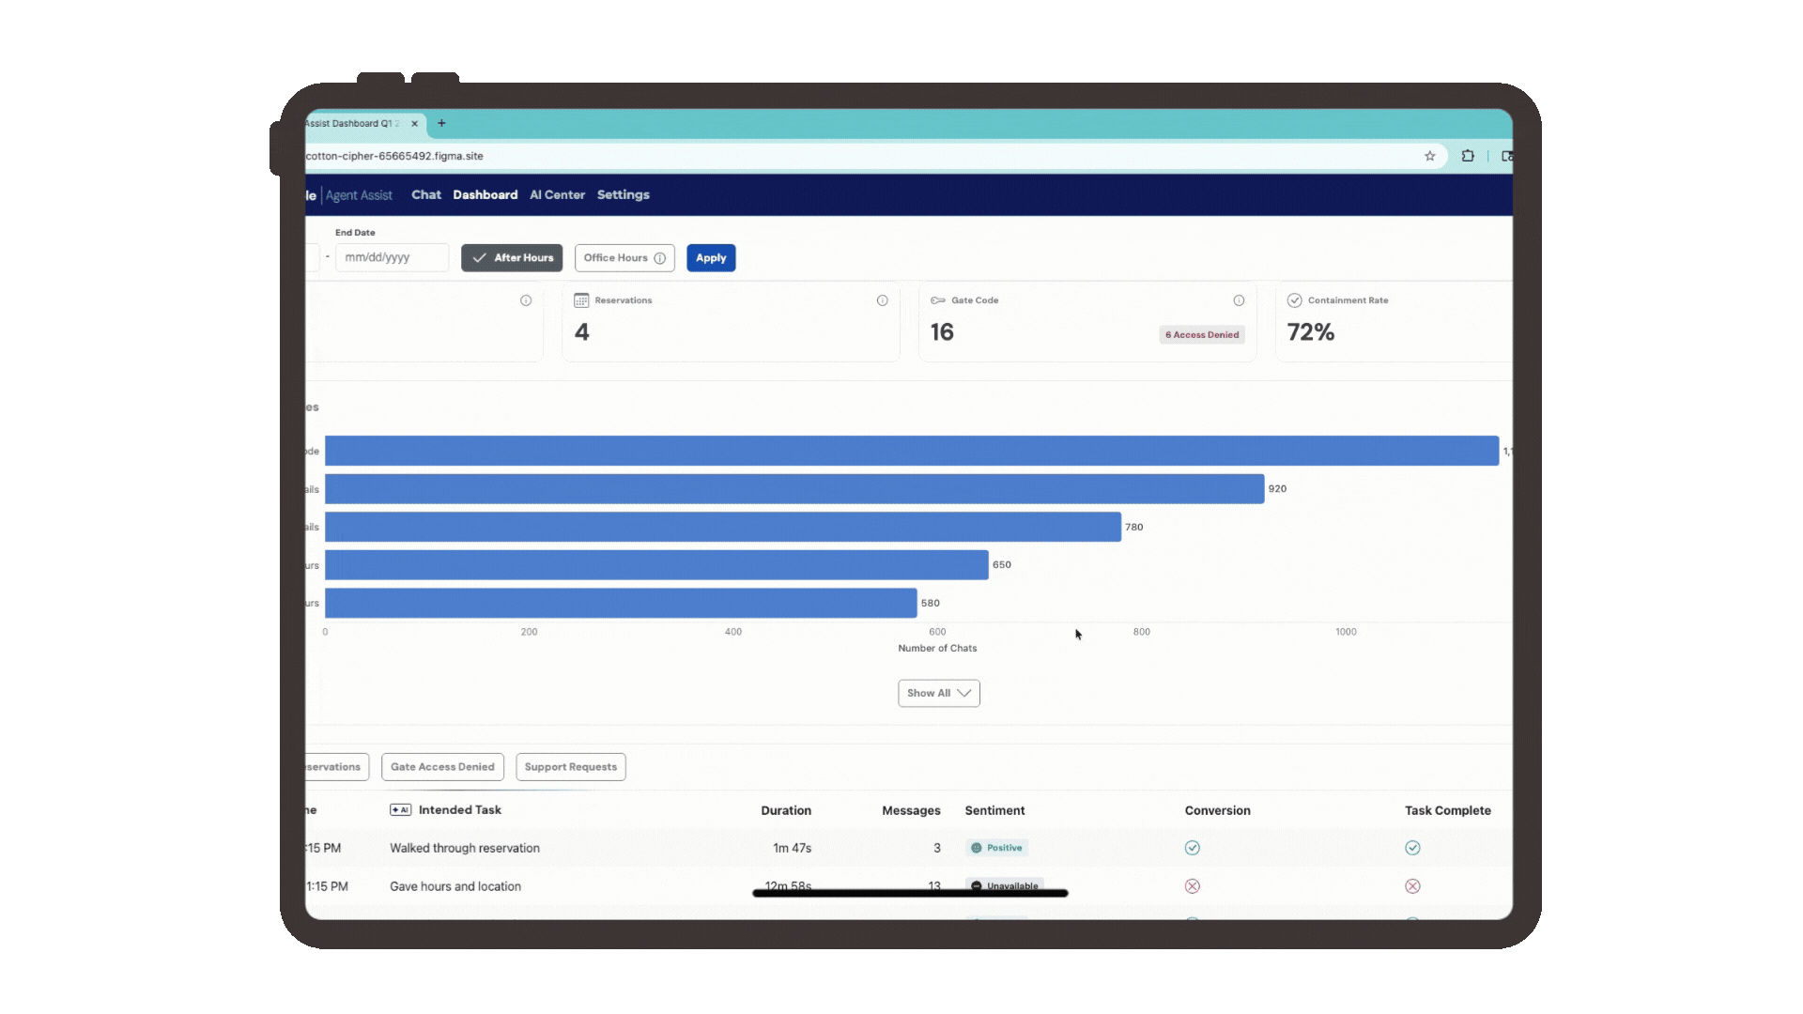Click the Reservations card info icon
The width and height of the screenshot is (1803, 1014).
coord(882,300)
